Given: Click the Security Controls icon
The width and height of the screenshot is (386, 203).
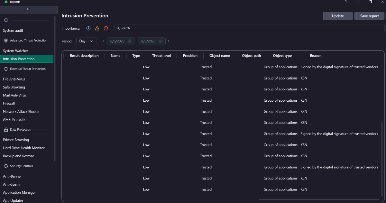Looking at the screenshot, I should [6, 166].
